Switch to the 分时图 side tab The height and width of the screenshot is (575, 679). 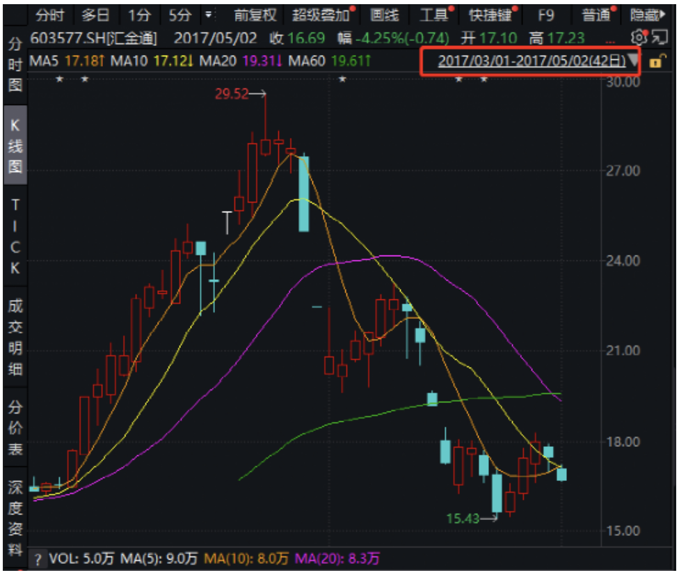15,65
